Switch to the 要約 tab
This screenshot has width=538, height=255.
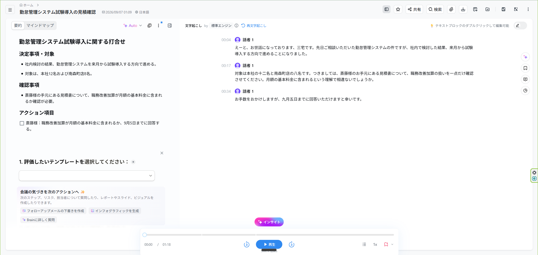[18, 25]
